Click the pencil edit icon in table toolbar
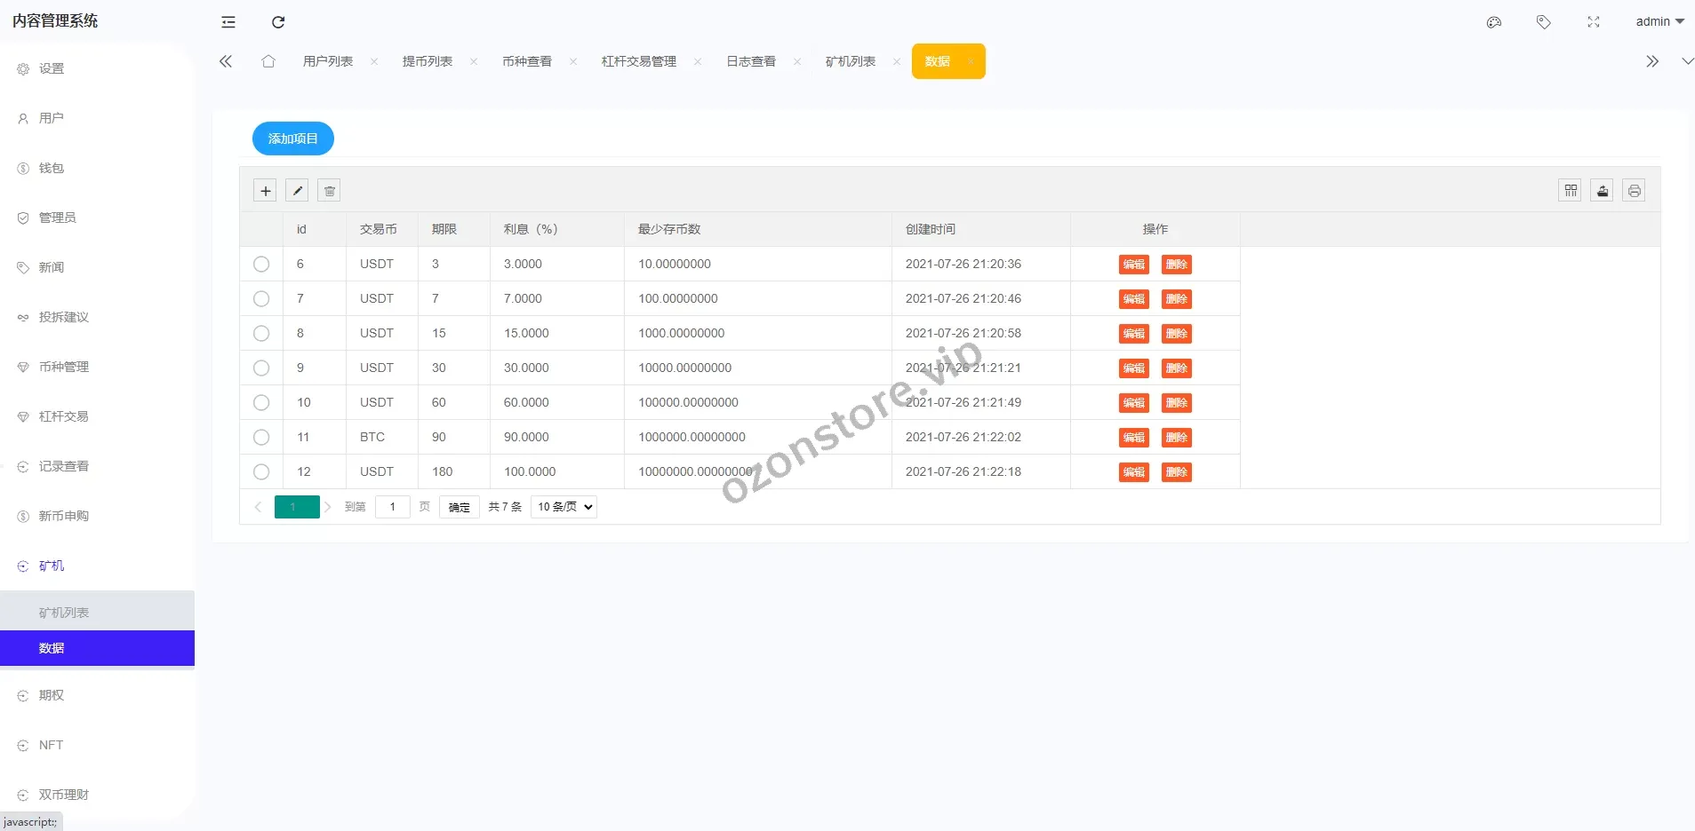Screen dimensions: 1695x831 pyautogui.click(x=298, y=191)
